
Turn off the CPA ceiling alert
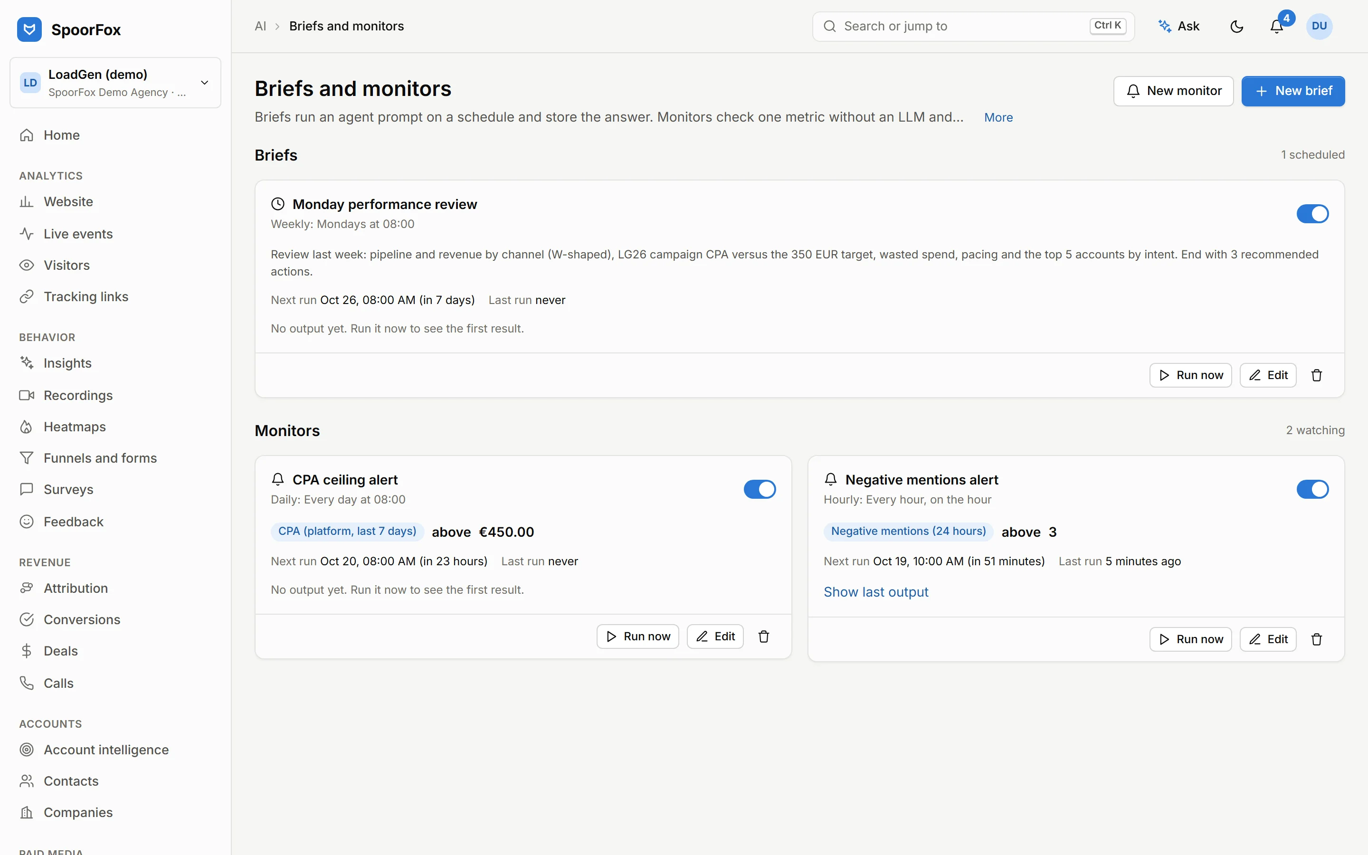[760, 489]
